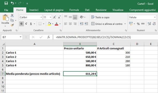
Task: Click Unisci e allinea al centro button
Action: coord(107,24)
